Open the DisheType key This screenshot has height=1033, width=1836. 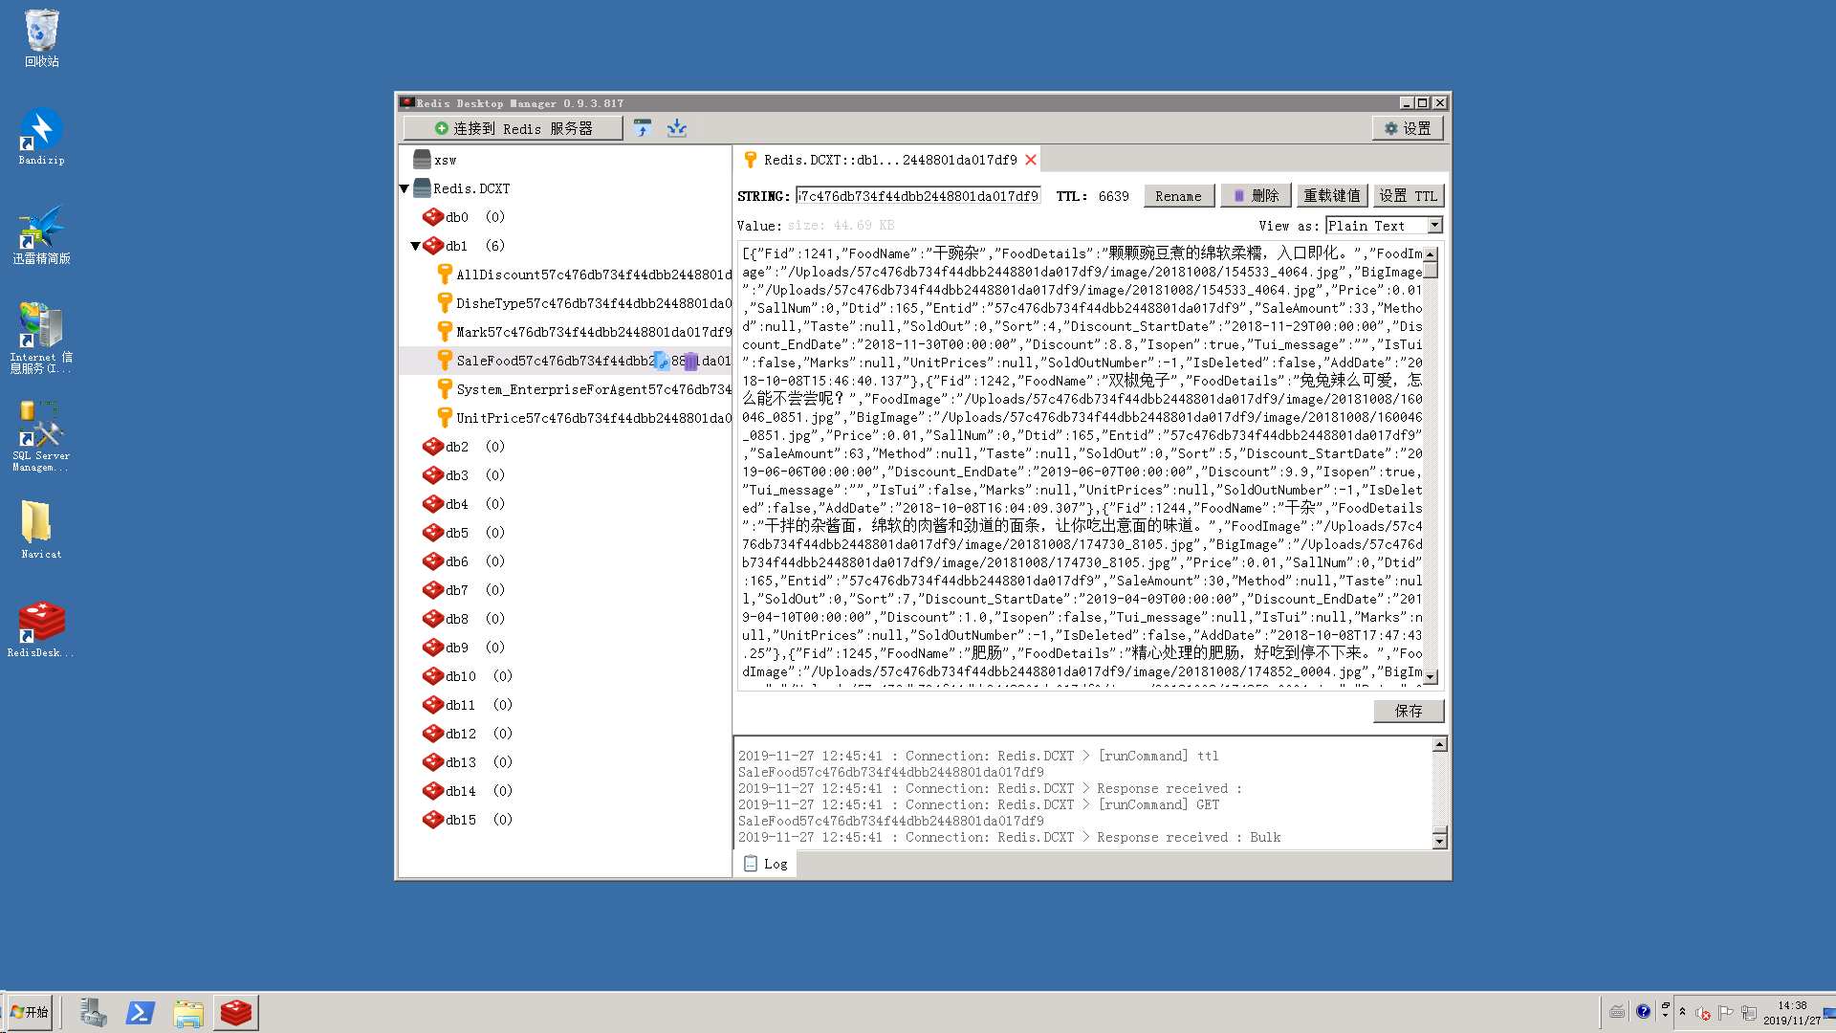coord(584,303)
